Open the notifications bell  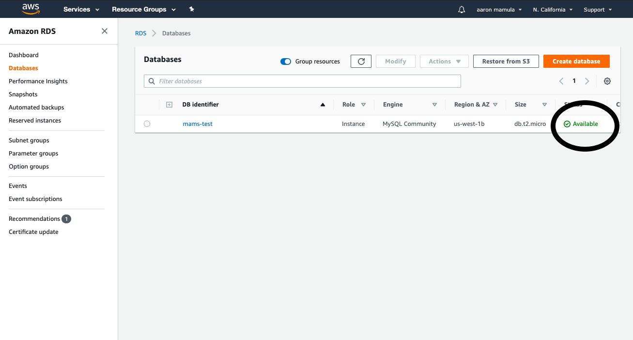462,10
